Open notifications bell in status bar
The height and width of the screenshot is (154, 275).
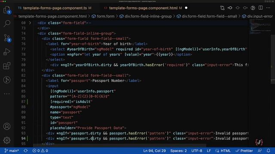268,151
